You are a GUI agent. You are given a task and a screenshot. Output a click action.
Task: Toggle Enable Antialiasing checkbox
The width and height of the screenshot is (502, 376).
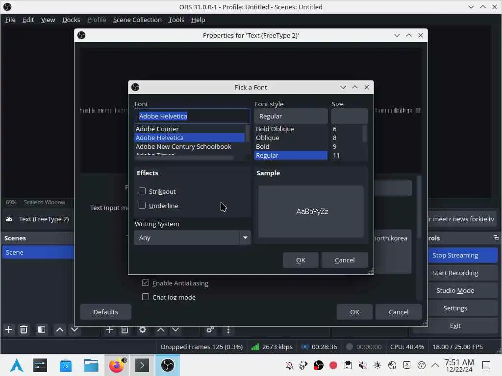pos(145,282)
